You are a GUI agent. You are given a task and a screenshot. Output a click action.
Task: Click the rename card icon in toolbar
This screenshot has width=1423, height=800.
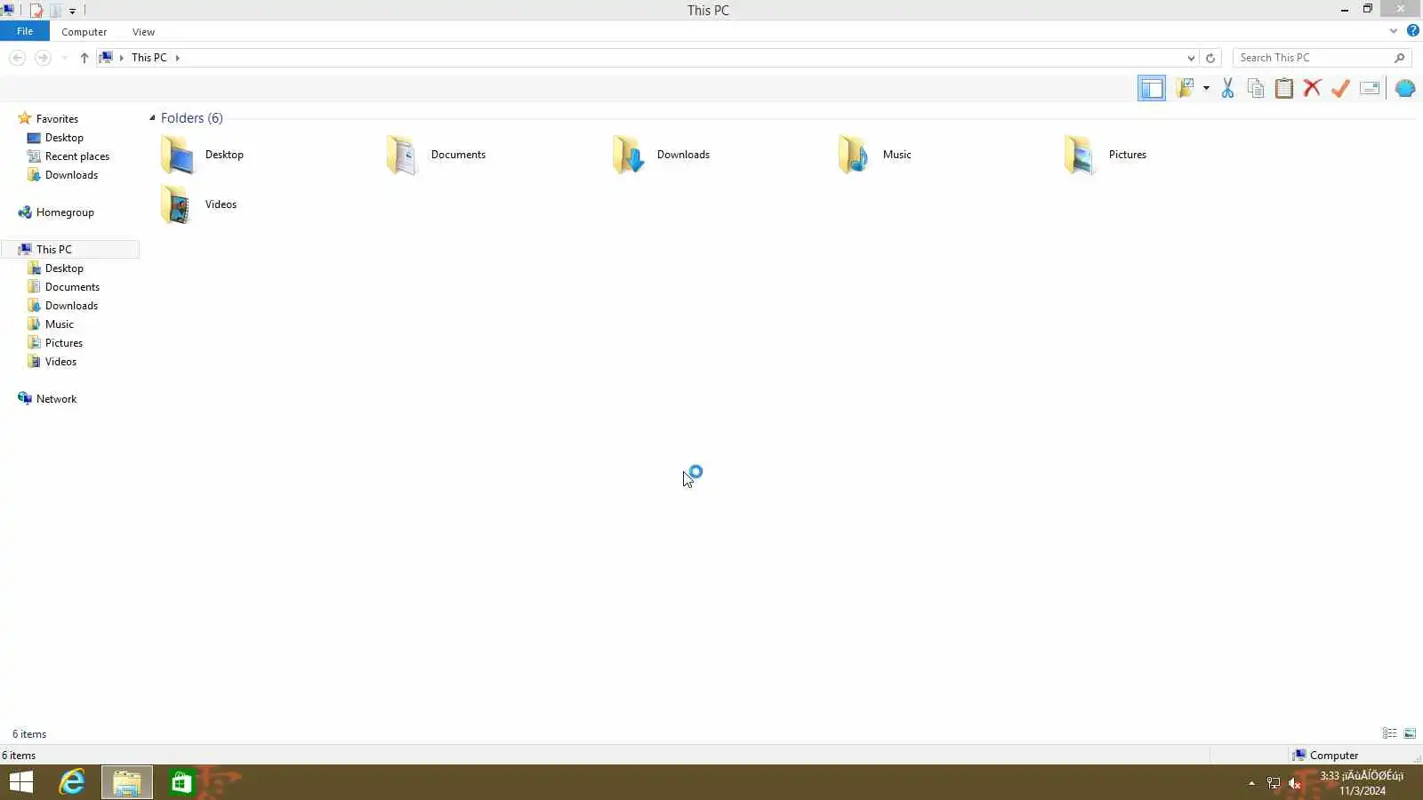(1370, 88)
